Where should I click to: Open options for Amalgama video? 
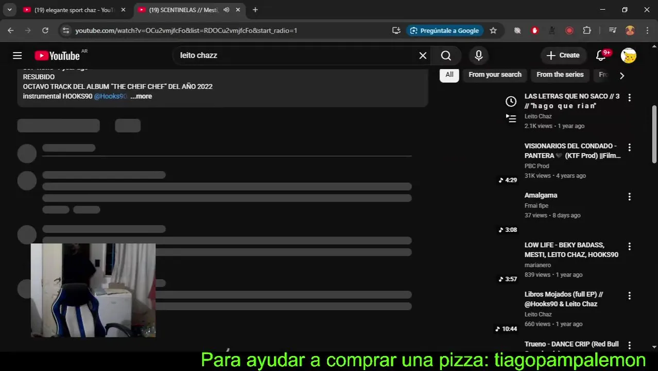629,197
